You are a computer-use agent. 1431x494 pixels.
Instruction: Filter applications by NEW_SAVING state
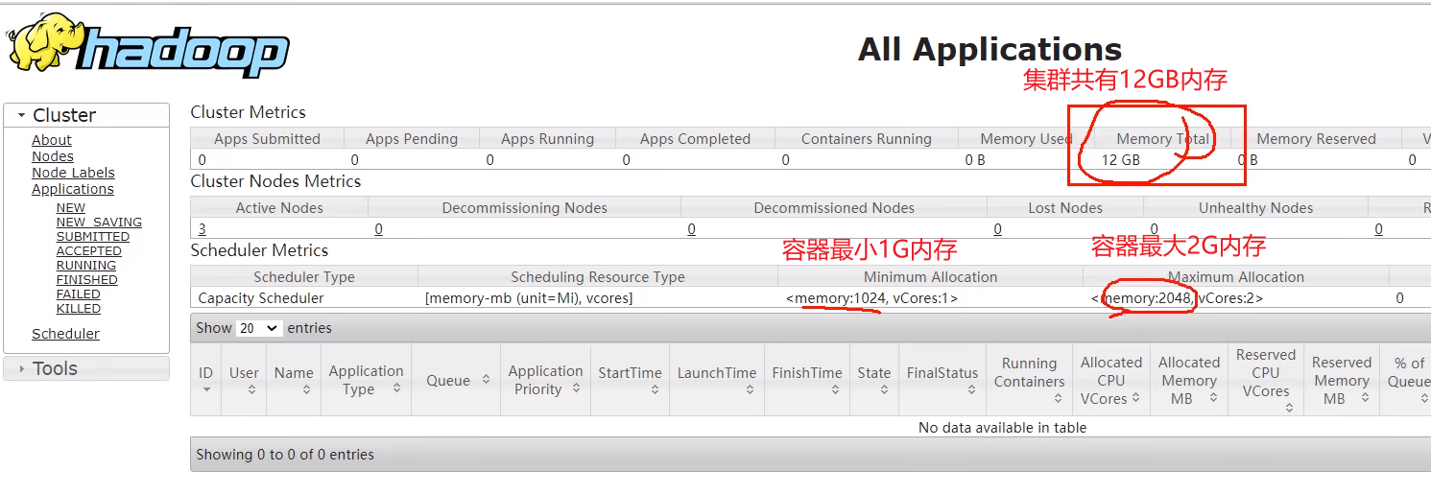click(99, 222)
